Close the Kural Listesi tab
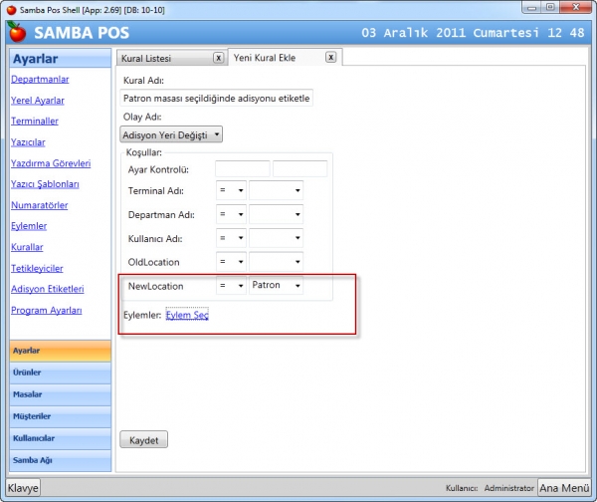 (218, 58)
